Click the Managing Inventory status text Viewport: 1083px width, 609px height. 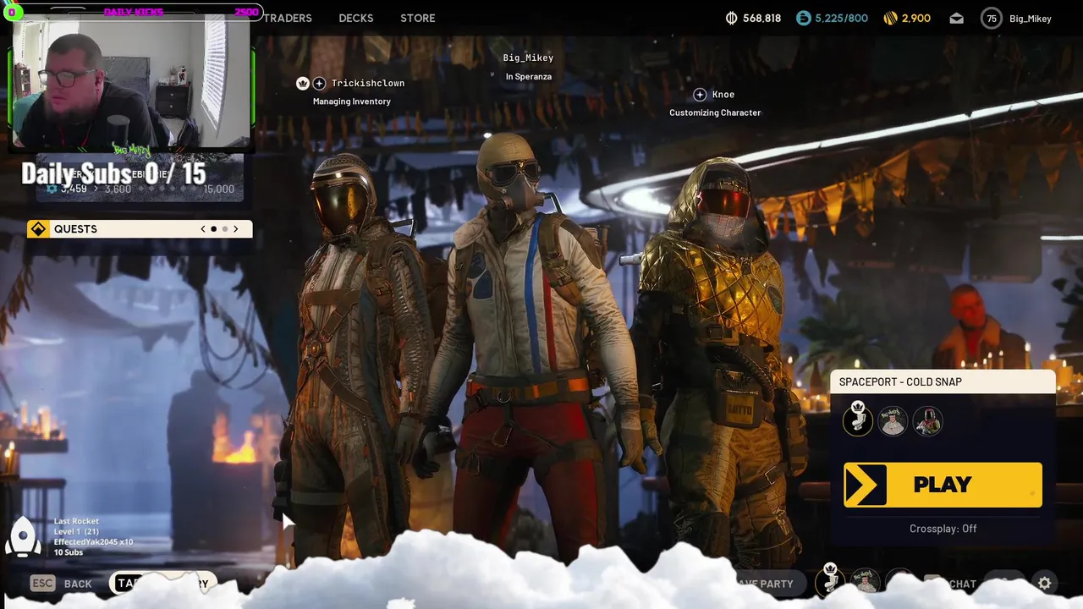[x=352, y=101]
